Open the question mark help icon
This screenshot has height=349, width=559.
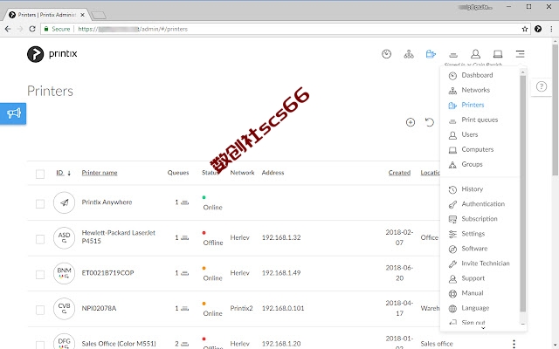pos(542,86)
